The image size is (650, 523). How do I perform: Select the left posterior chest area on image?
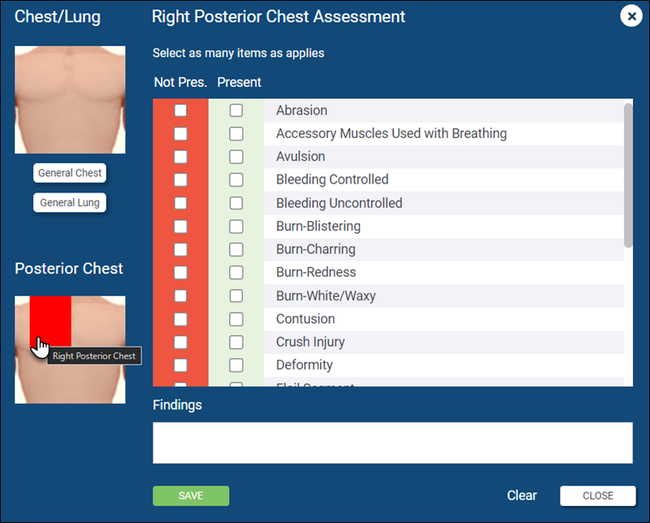point(98,321)
